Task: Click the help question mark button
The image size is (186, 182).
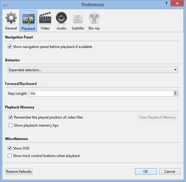Action: click(x=166, y=3)
